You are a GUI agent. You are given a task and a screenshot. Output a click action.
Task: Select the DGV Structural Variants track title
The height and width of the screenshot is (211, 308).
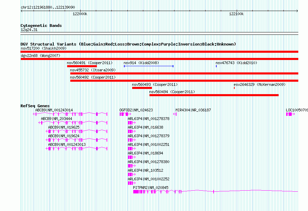tap(128, 44)
